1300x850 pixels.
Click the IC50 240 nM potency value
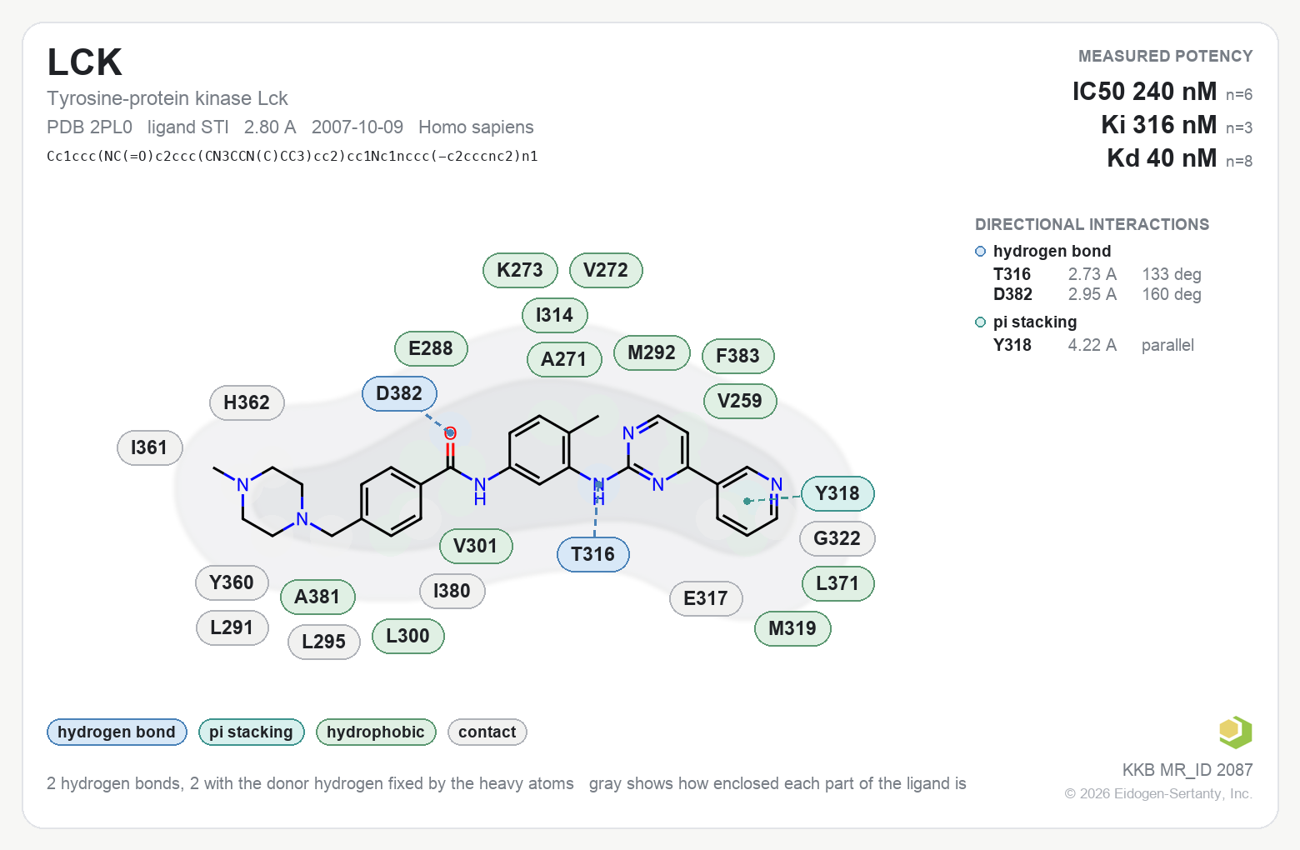(1144, 91)
